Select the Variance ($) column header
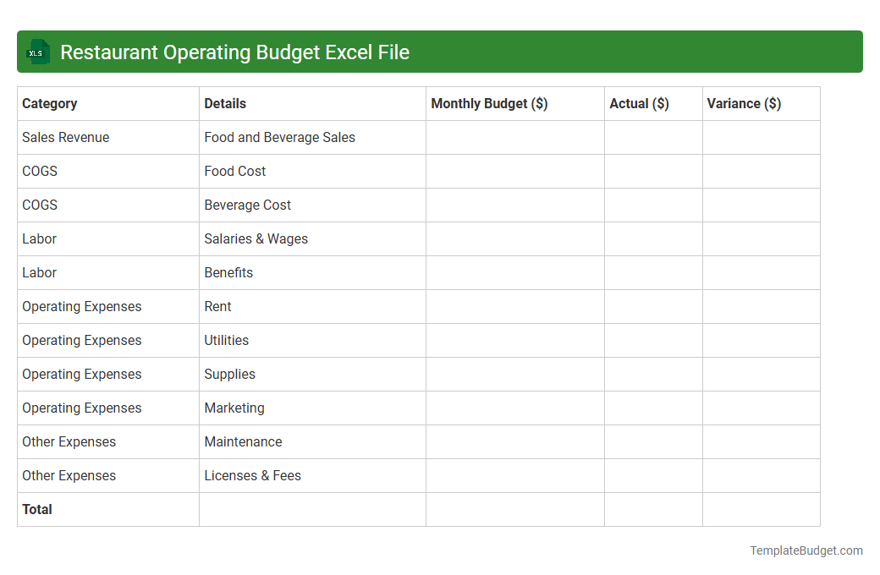 pos(743,103)
